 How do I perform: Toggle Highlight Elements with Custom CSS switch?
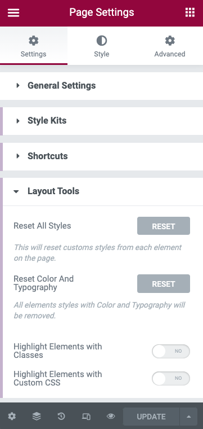coord(171,378)
